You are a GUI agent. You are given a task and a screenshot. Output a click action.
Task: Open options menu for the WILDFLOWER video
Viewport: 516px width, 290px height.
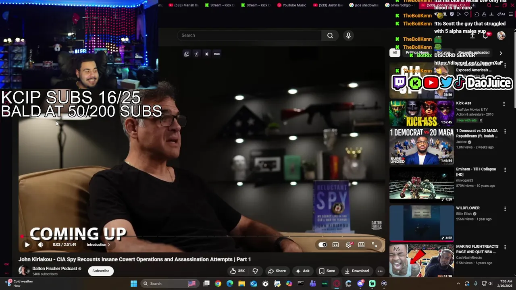tap(505, 209)
